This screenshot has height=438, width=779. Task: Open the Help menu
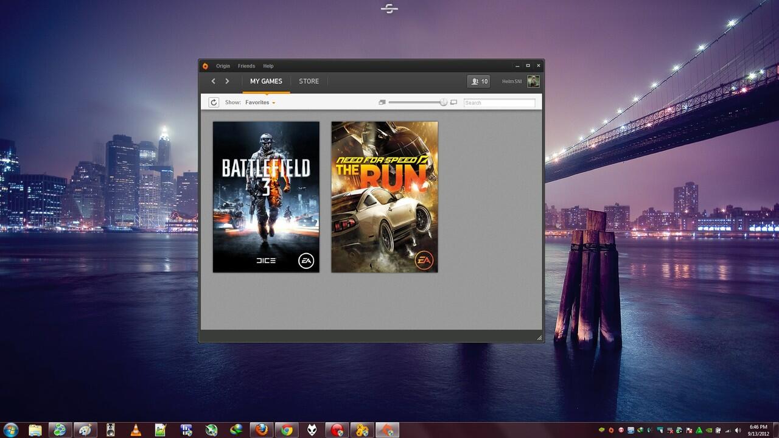click(x=268, y=66)
